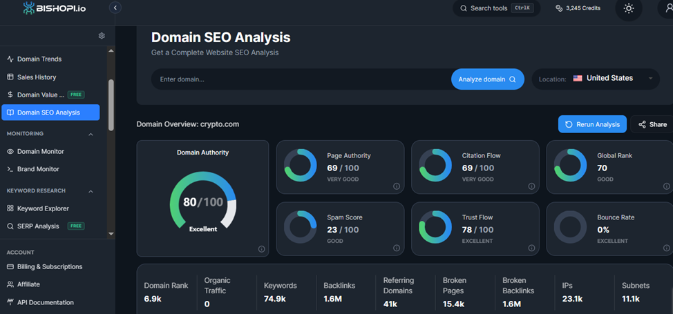Collapse the sidebar with the chevron button

point(115,8)
